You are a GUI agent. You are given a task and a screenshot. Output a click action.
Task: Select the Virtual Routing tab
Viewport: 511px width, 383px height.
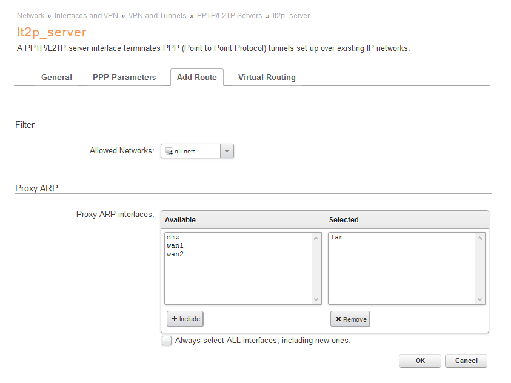(267, 78)
